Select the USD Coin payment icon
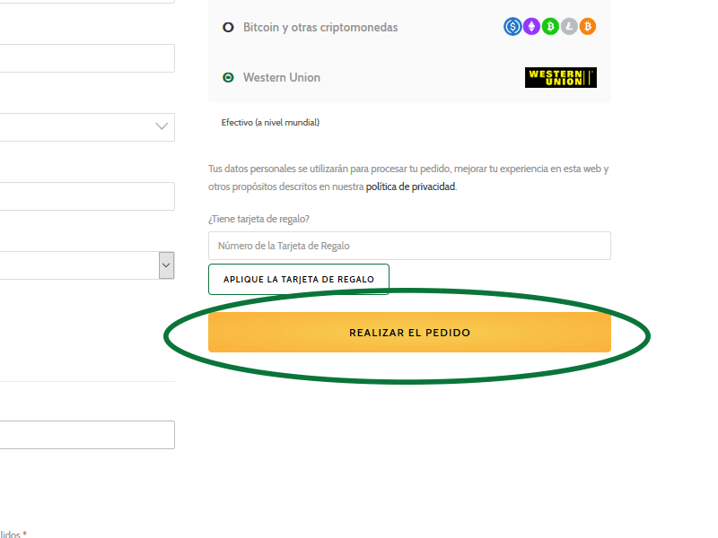The height and width of the screenshot is (538, 718). tap(512, 27)
